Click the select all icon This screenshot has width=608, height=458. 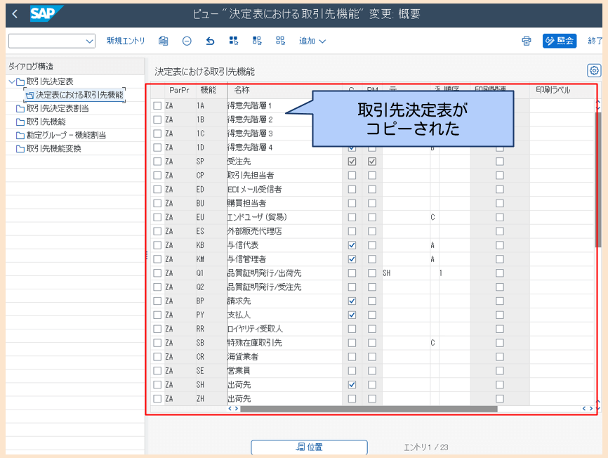tap(233, 41)
